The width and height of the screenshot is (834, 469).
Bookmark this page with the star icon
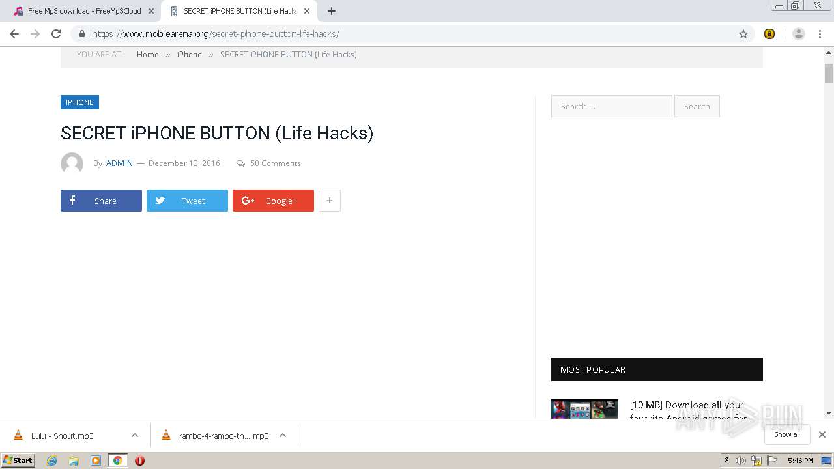point(743,34)
